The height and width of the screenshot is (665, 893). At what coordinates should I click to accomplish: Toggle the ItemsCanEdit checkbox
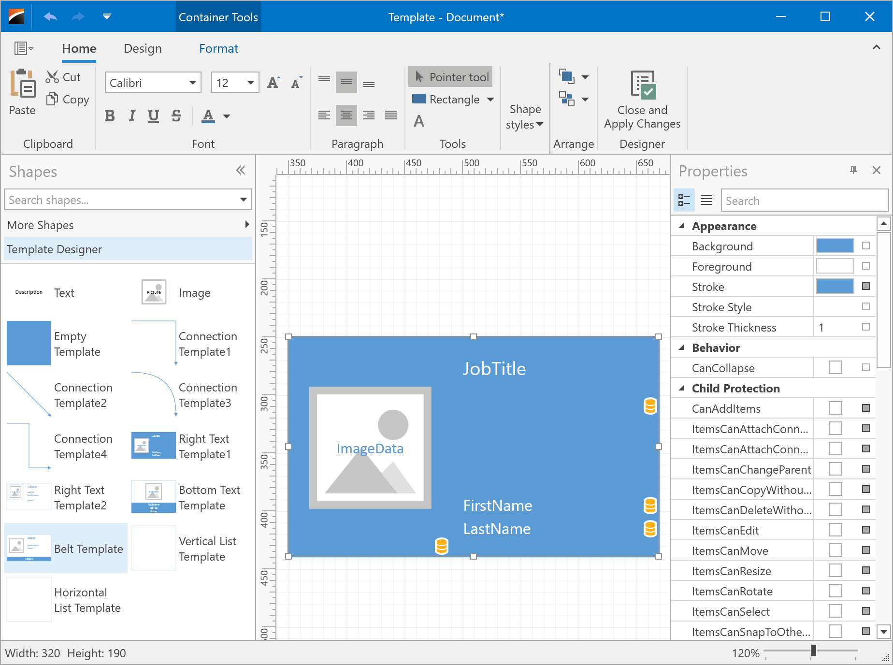tap(835, 530)
